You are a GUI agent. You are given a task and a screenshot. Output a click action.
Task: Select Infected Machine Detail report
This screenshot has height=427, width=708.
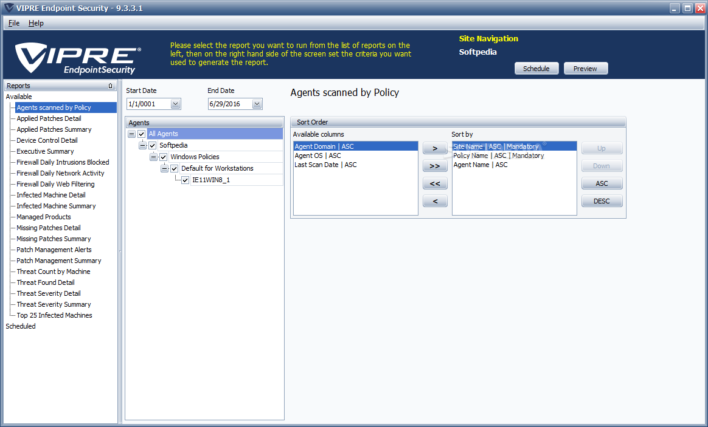point(51,195)
